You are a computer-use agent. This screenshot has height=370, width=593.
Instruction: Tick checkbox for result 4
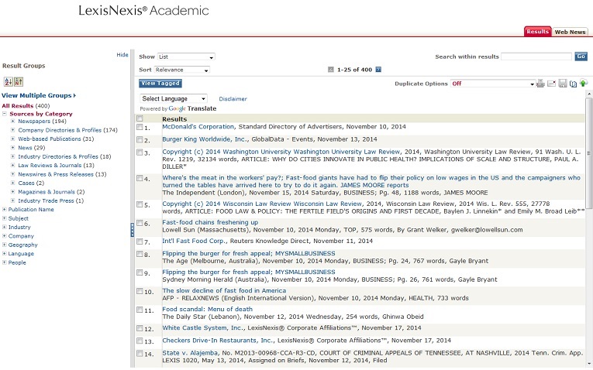pos(140,178)
